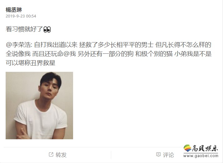Open the @李荣浩 mention

point(18,45)
